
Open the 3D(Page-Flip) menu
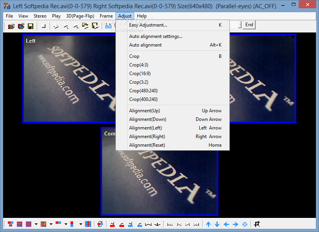point(80,16)
